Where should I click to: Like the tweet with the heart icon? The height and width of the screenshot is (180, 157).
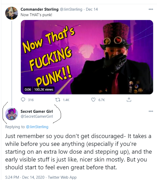(x=93, y=100)
